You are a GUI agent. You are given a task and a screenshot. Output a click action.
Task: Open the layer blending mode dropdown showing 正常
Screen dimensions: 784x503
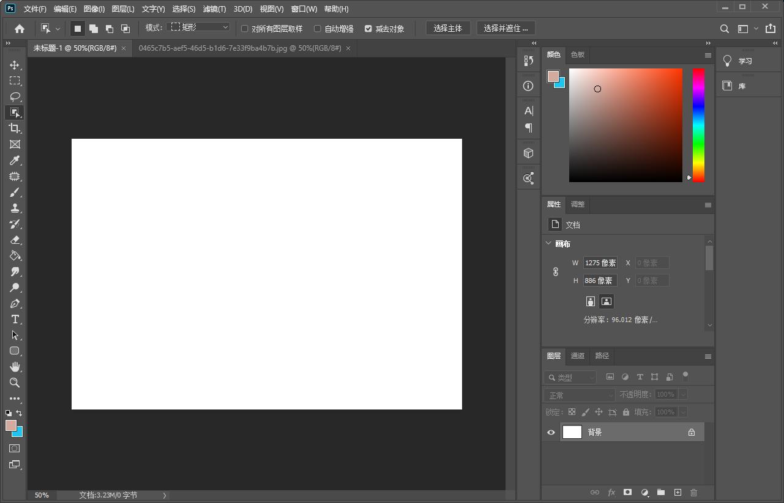pyautogui.click(x=578, y=394)
